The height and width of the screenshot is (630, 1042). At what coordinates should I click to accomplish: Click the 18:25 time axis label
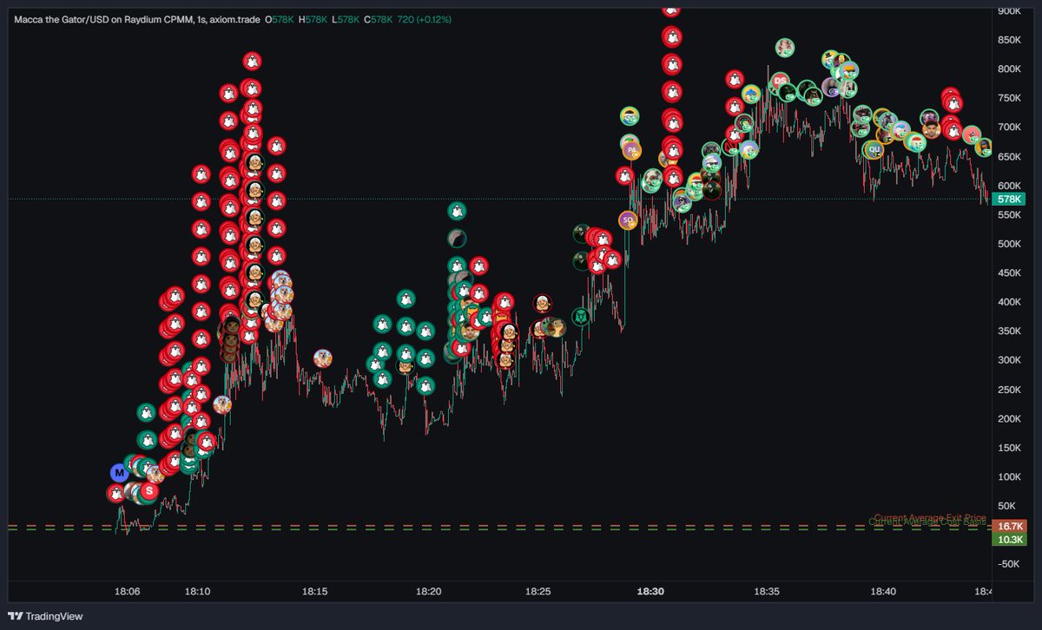click(538, 592)
